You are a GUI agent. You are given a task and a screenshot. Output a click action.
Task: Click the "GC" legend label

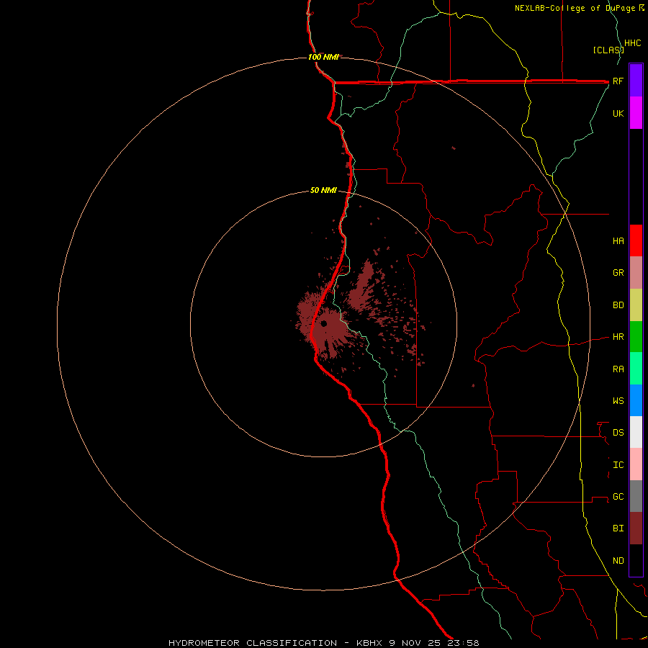click(618, 497)
